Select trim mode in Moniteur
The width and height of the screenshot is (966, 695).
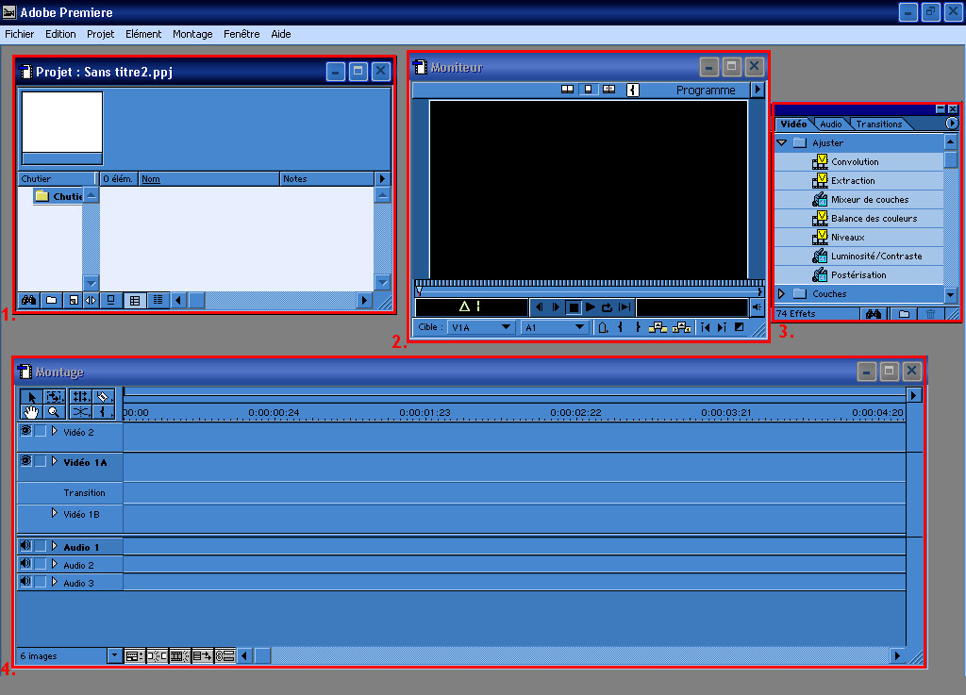(608, 90)
